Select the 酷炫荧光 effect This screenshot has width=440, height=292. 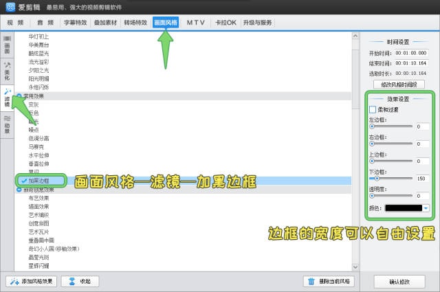(38, 54)
